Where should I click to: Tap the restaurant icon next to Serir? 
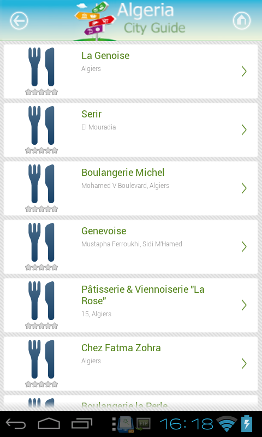[x=41, y=126]
